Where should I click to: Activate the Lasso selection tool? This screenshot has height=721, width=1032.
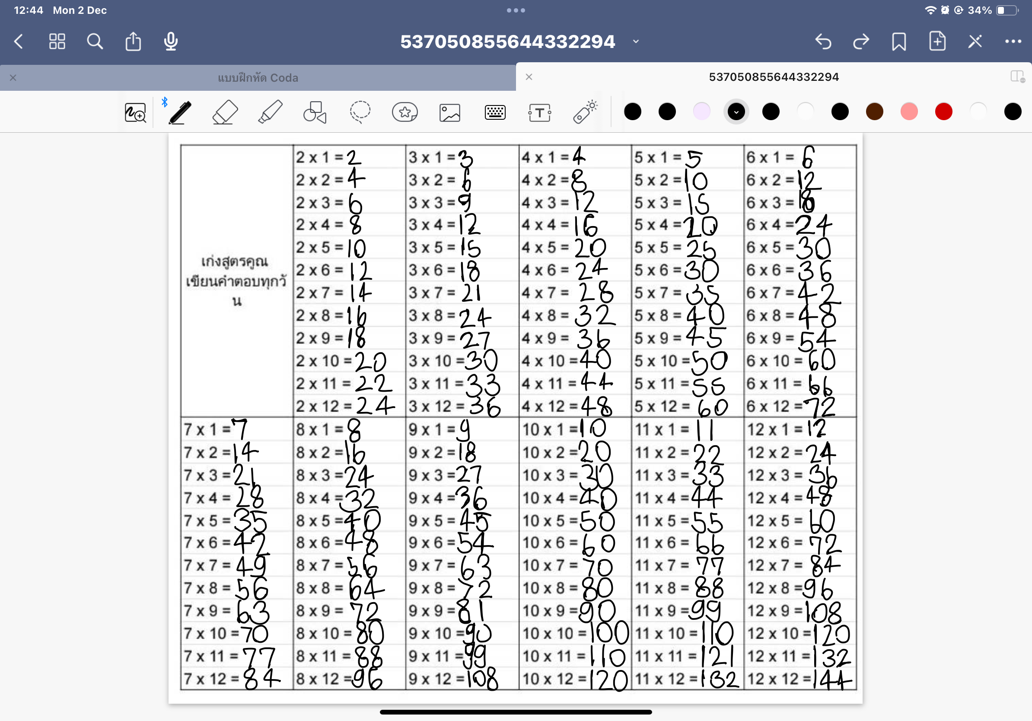pos(360,112)
